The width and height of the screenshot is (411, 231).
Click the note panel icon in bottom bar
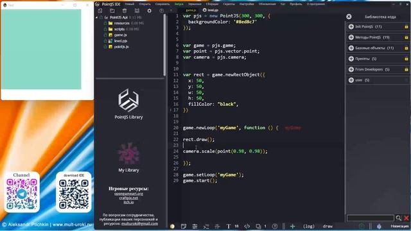(x=184, y=227)
